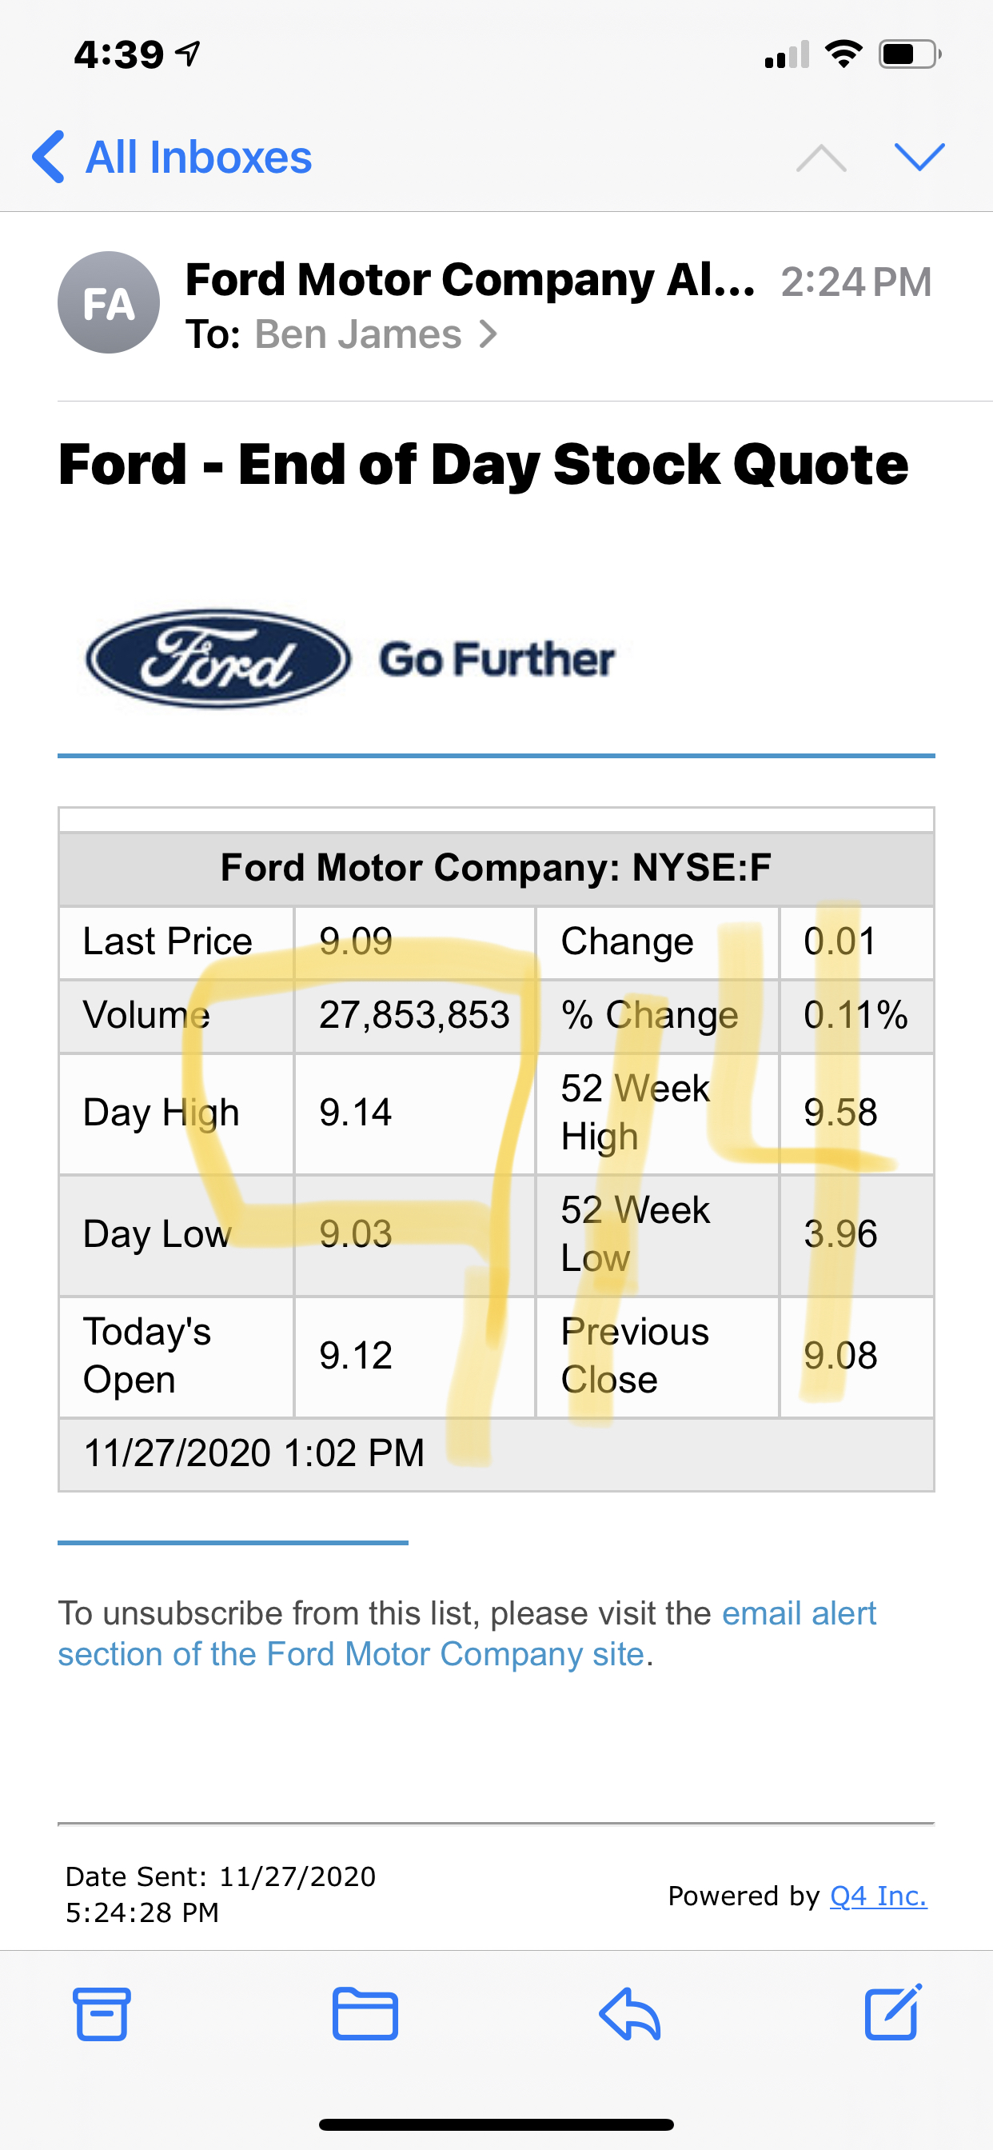Go to next message down arrow
Image resolution: width=993 pixels, height=2150 pixels.
(x=919, y=157)
